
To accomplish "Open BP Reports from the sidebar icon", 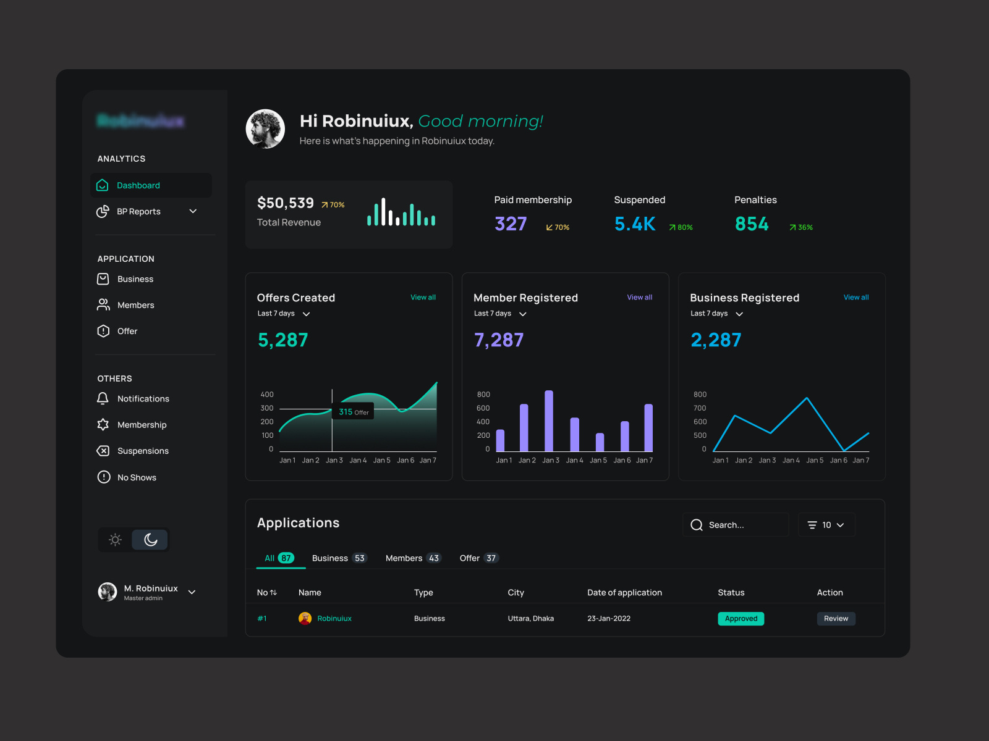I will [103, 211].
